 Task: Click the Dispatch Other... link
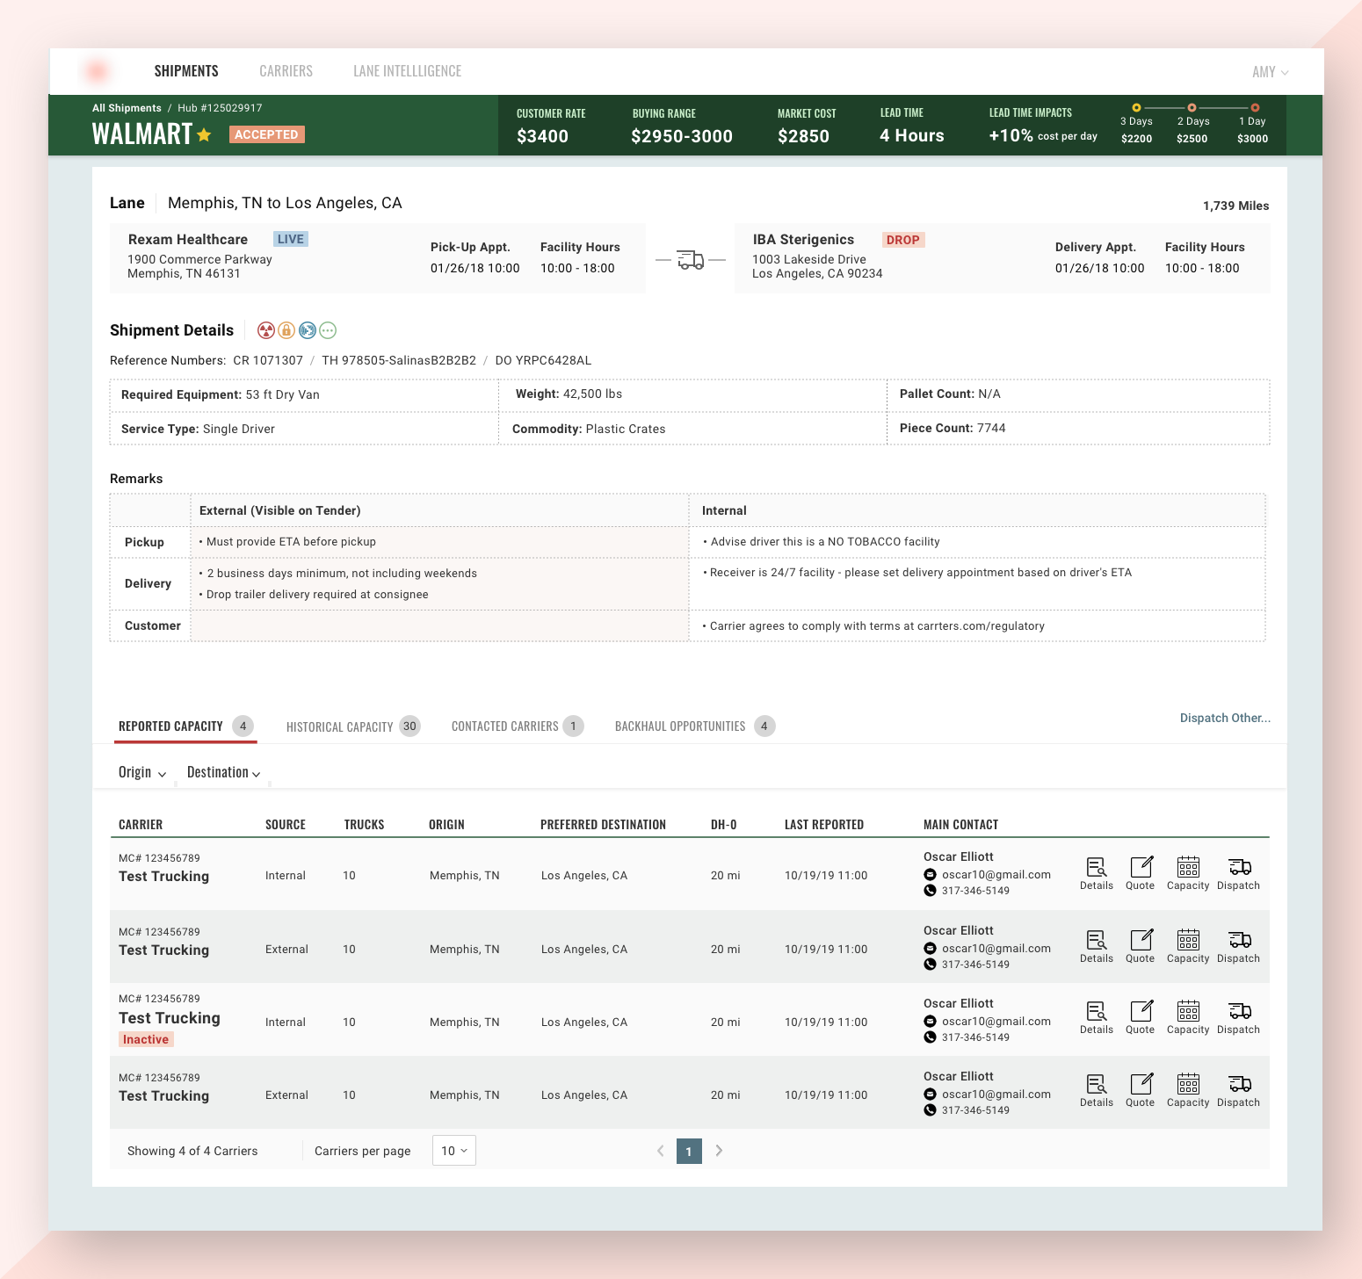pyautogui.click(x=1224, y=718)
